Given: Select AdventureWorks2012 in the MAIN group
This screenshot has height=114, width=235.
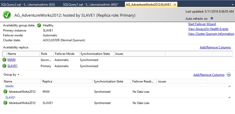Looking at the screenshot, I should 22,92.
